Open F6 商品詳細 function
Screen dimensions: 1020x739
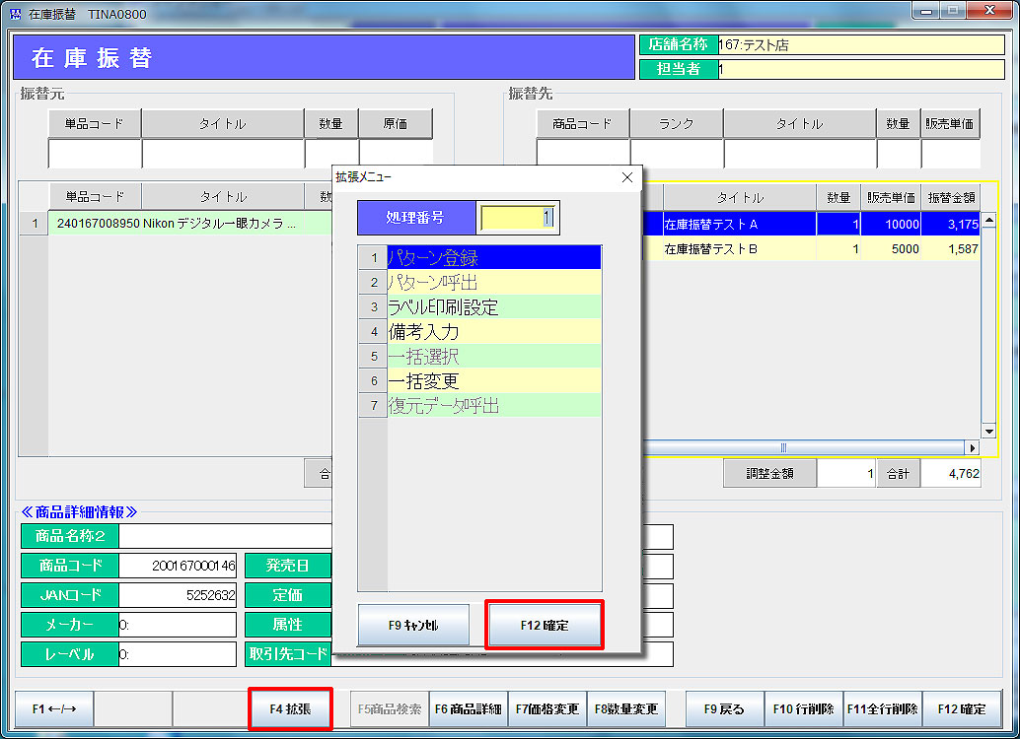469,708
